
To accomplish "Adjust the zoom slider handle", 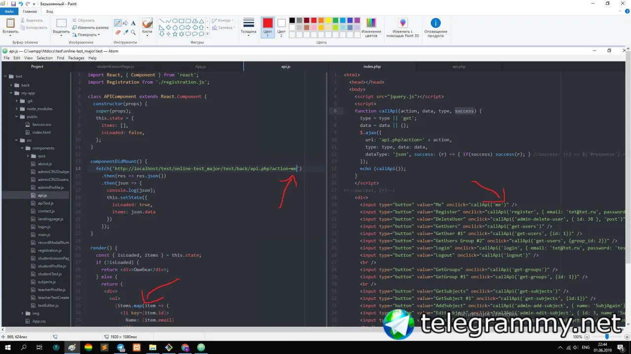I will pos(607,337).
